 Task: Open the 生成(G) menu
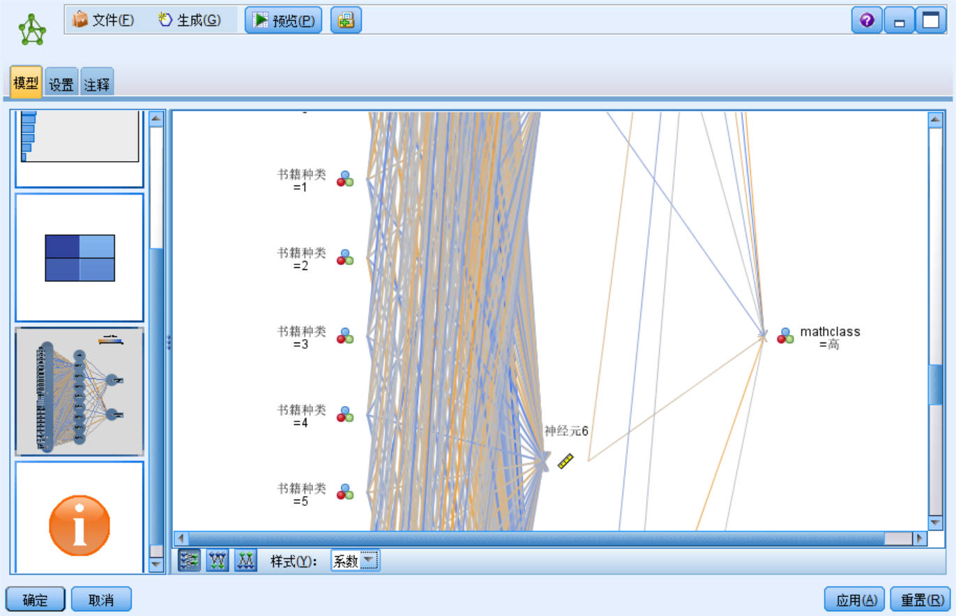click(190, 20)
